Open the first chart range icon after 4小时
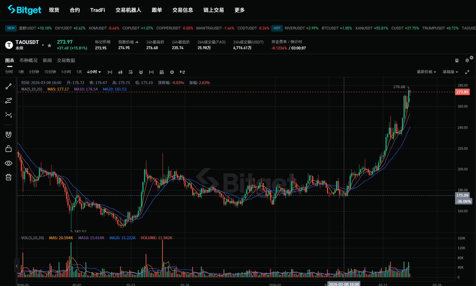The width and height of the screenshot is (476, 286). (110, 72)
